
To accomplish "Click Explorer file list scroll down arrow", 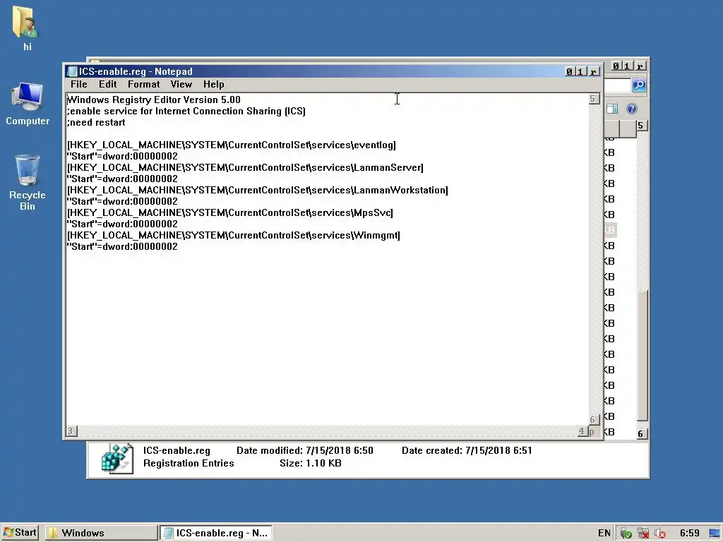I will pyautogui.click(x=642, y=434).
